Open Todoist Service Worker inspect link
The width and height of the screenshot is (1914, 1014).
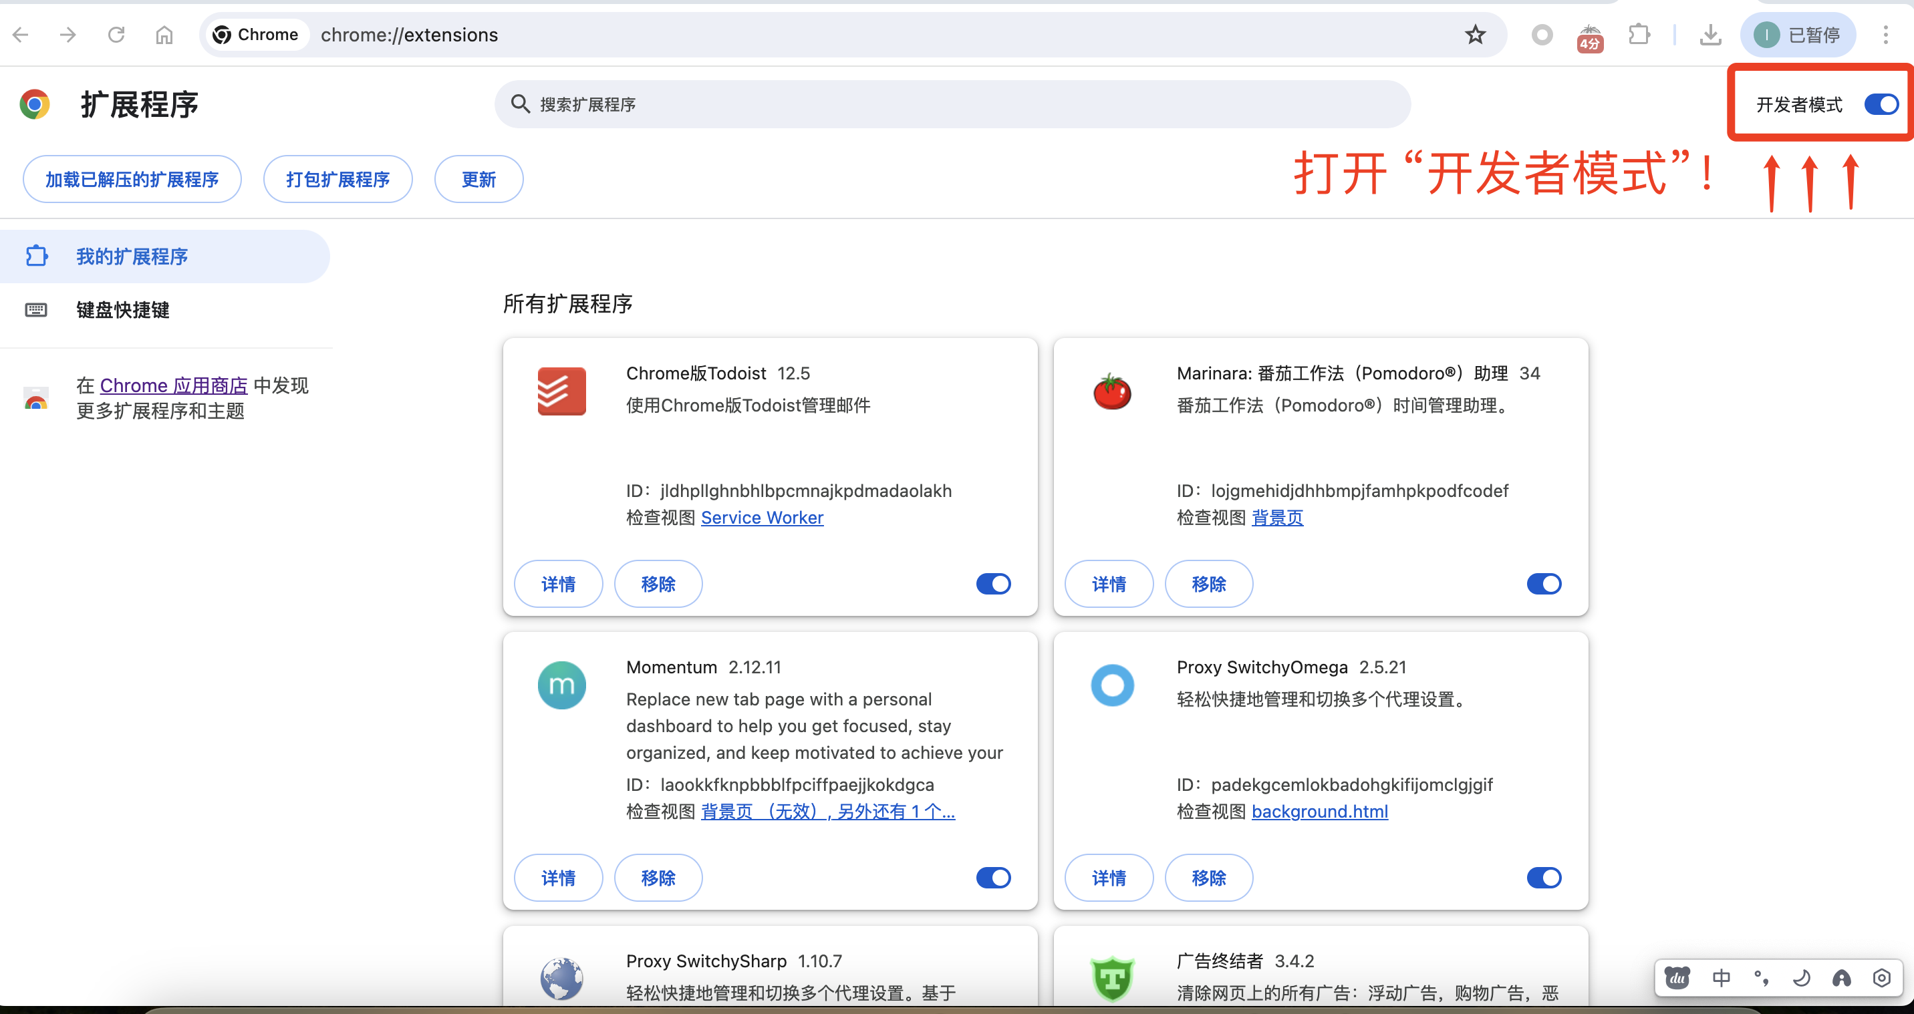(762, 518)
